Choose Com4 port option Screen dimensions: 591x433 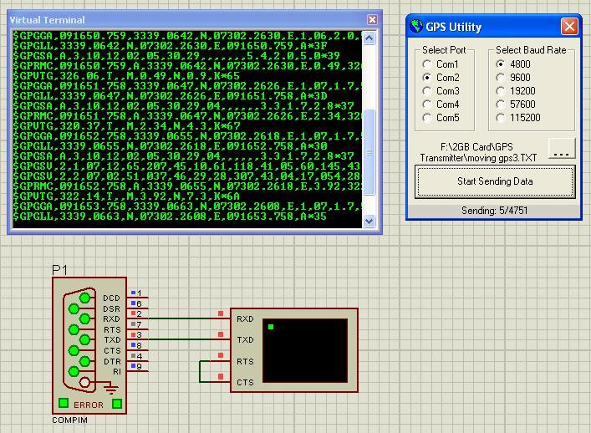[x=426, y=104]
